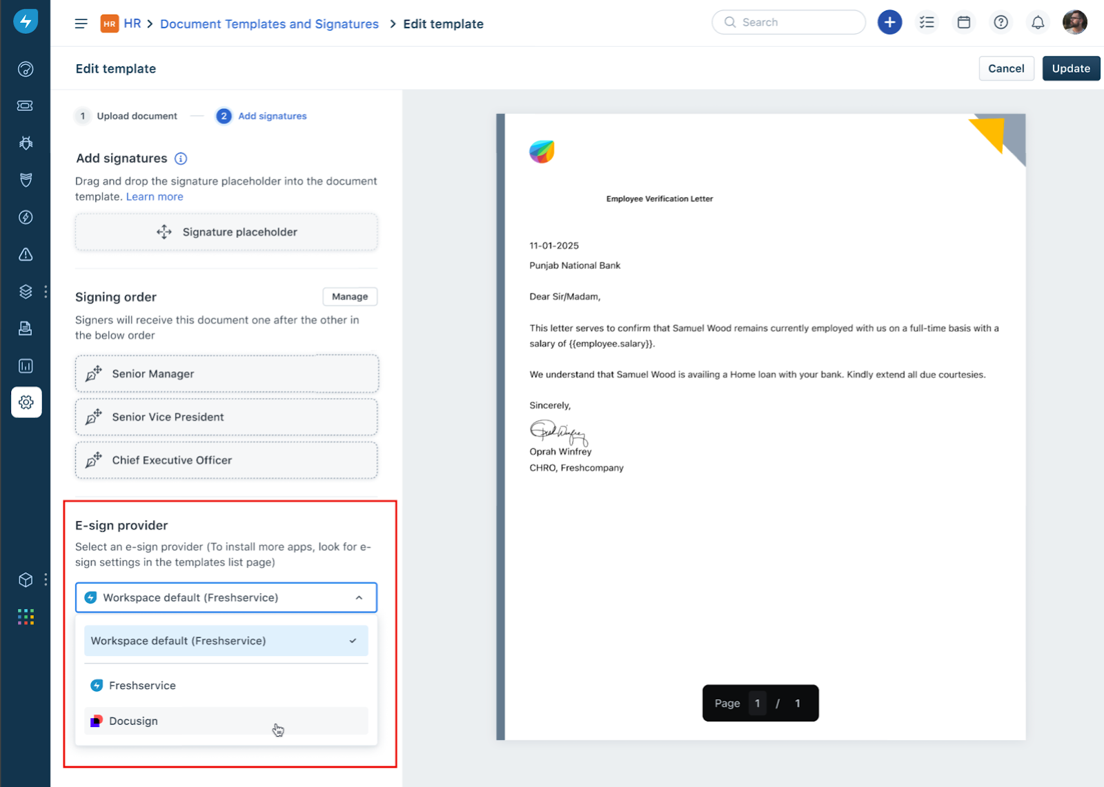Select the Senior Vice President signer row

coord(226,417)
